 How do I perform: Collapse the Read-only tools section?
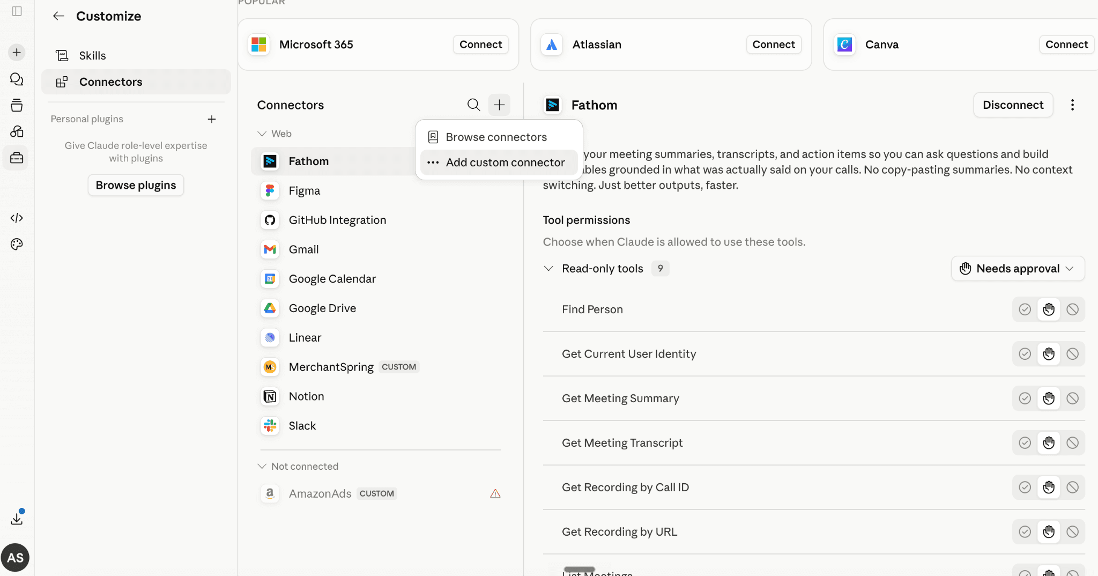[548, 268]
